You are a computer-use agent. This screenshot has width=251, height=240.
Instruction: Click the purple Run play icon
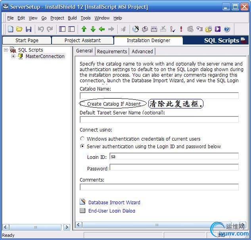[x=218, y=29]
